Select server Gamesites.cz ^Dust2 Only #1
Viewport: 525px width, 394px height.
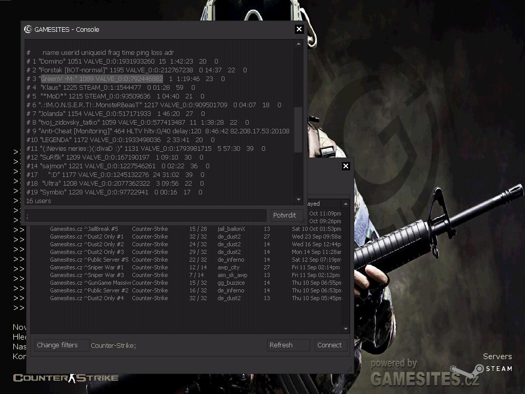point(186,237)
